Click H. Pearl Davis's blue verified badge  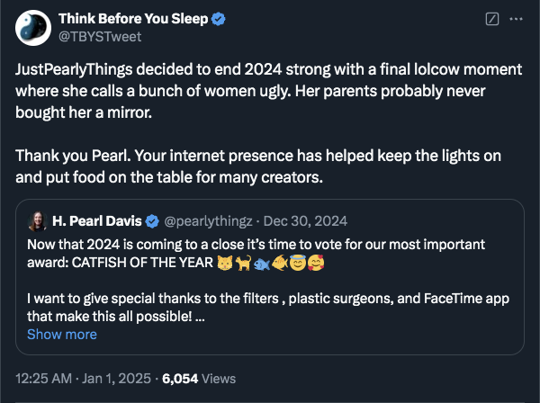[x=152, y=221]
